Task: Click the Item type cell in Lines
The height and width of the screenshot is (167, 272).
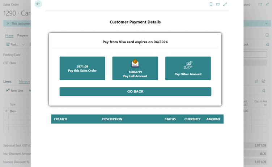Action: 20,111
